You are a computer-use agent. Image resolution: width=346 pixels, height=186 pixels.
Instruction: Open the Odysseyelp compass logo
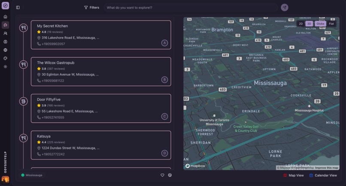5,6
